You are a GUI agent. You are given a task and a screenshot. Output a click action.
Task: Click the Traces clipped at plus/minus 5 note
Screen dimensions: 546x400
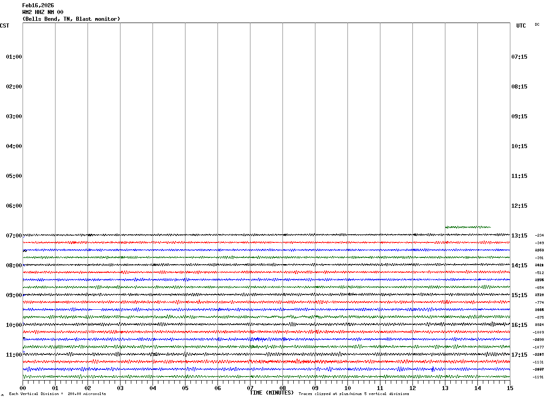pos(354,394)
